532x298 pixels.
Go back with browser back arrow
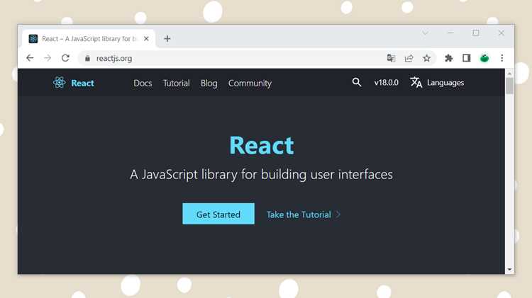click(x=30, y=58)
